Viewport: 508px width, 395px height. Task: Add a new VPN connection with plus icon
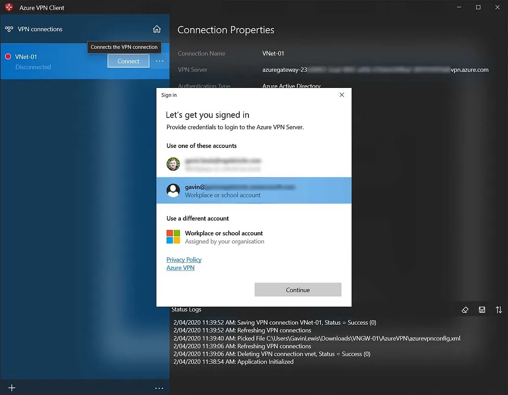[x=12, y=388]
